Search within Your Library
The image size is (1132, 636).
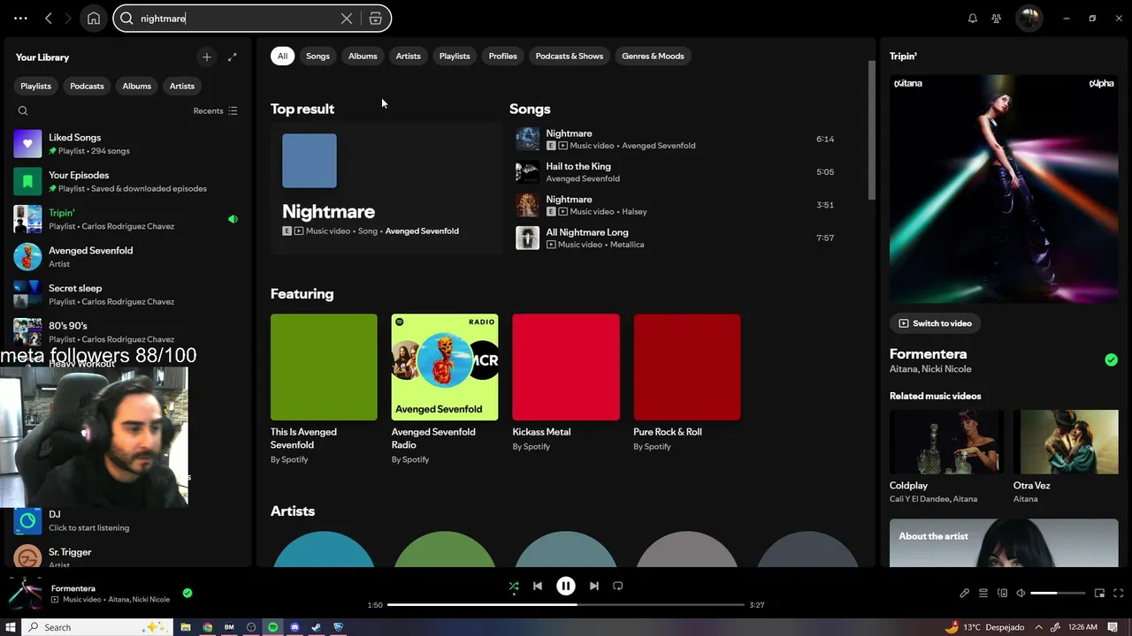click(x=23, y=110)
